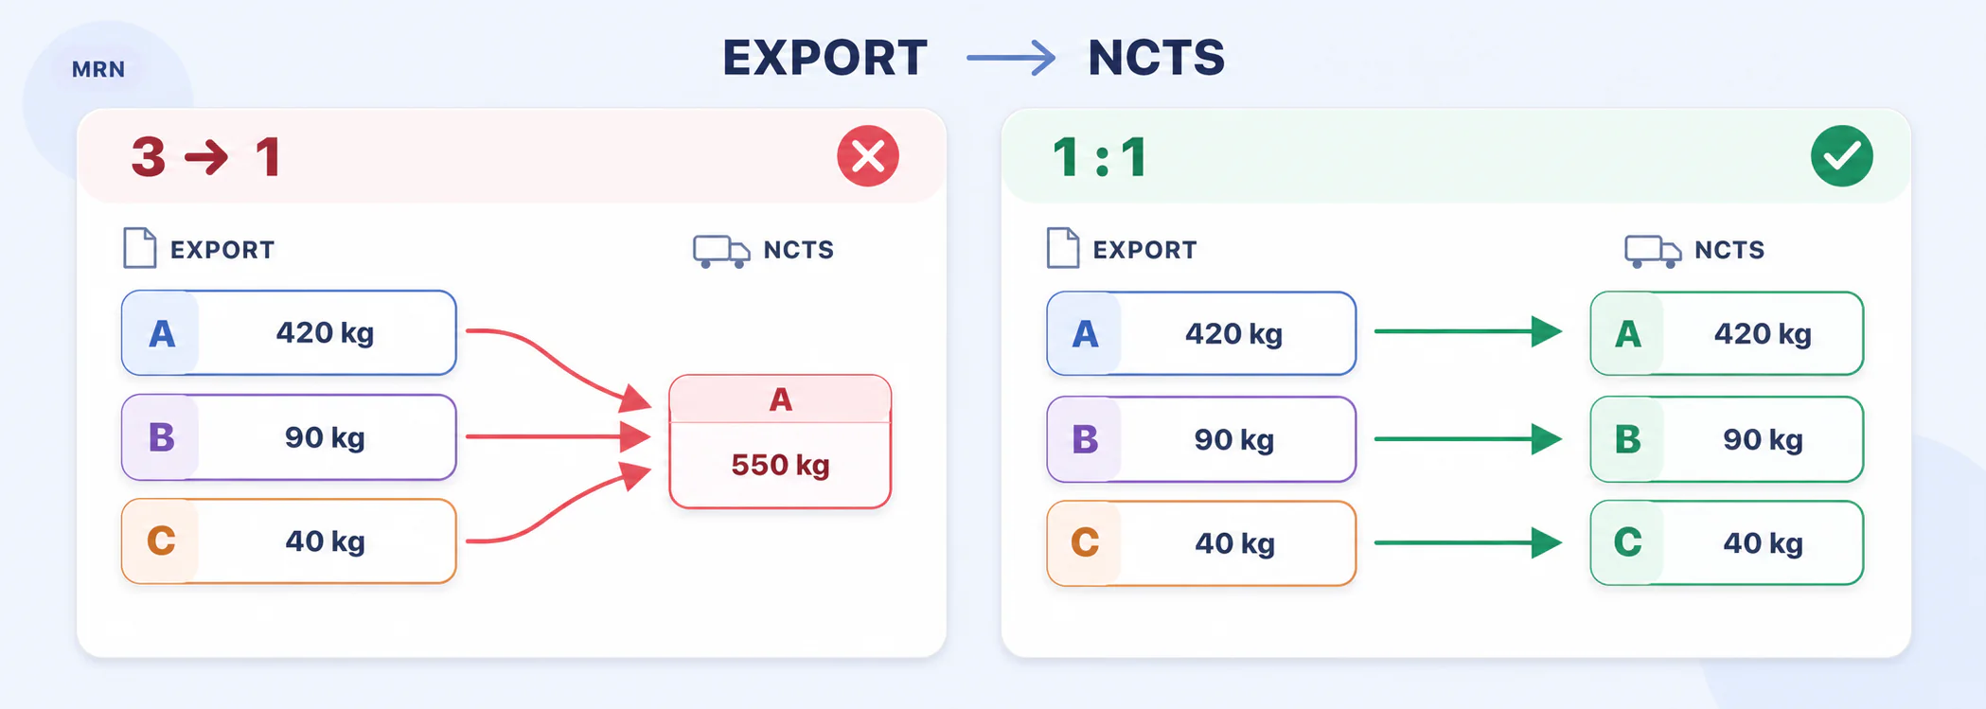Click the 1 : 1 green header label

(x=1100, y=157)
